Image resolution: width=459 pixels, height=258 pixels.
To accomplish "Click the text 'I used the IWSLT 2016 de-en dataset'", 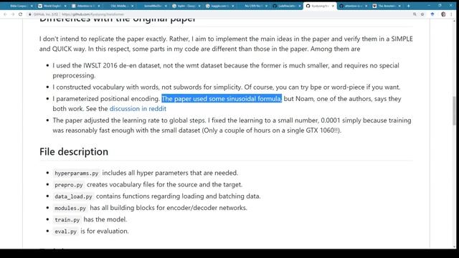I will pyautogui.click(x=107, y=65).
